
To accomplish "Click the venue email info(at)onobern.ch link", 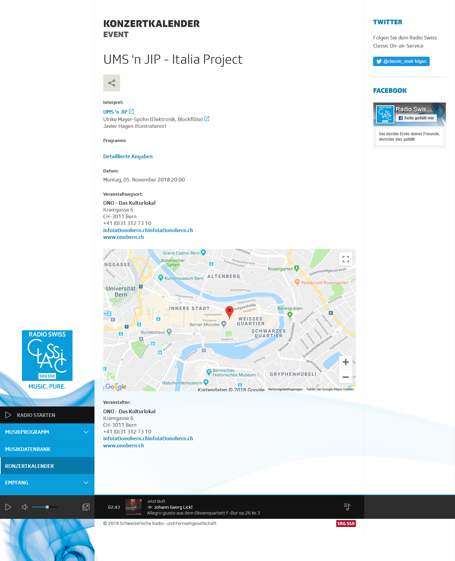I will click(148, 230).
